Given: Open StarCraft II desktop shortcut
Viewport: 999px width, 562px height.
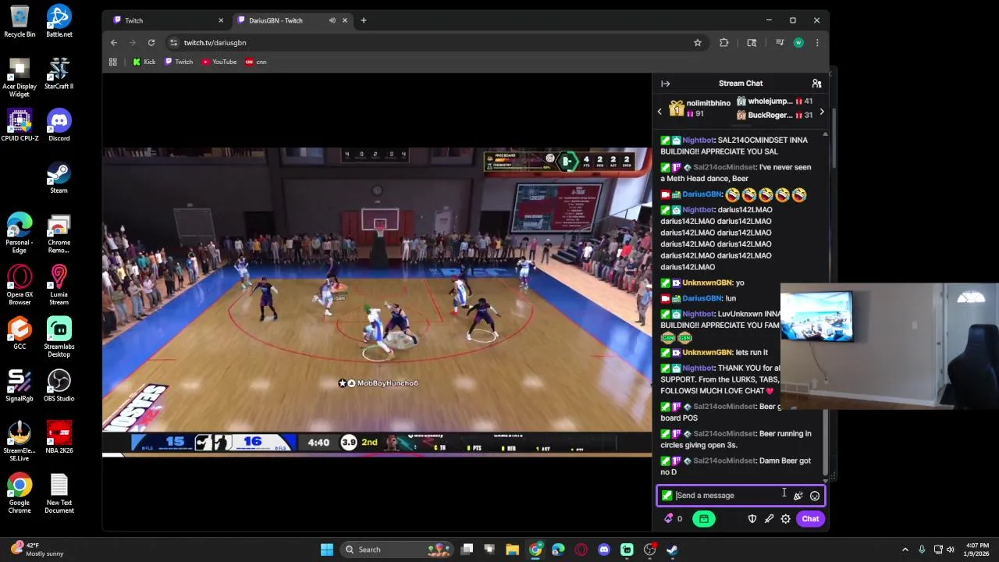Looking at the screenshot, I should tap(59, 73).
